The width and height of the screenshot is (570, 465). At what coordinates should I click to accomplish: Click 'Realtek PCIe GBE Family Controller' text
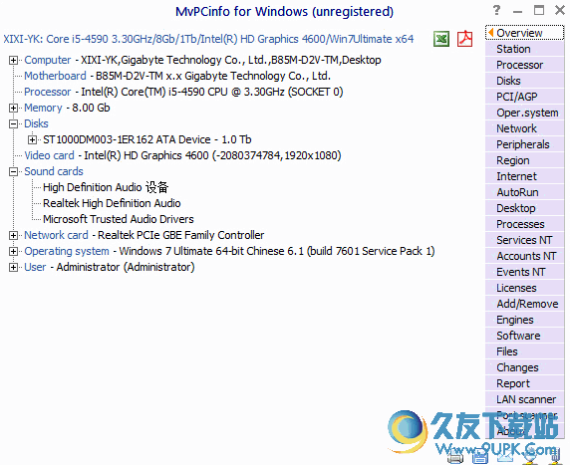[181, 235]
